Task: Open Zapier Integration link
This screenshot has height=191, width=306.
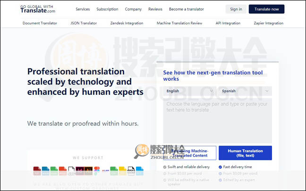Action: (269, 23)
